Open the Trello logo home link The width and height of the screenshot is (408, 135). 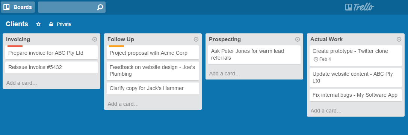(x=360, y=7)
